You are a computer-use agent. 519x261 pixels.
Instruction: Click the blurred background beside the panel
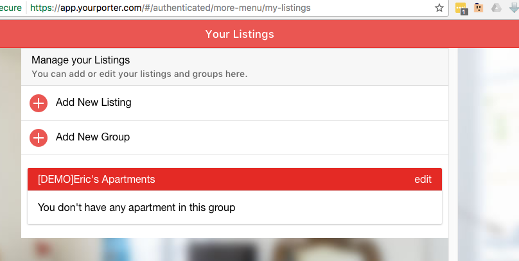pos(486,149)
